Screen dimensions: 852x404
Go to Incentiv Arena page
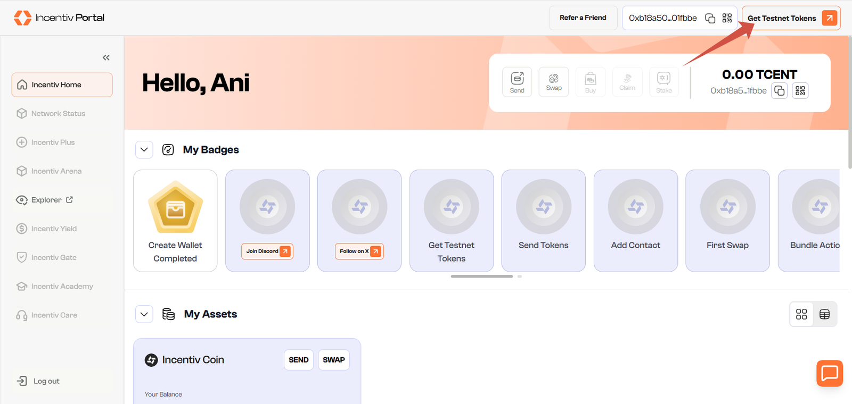(56, 171)
